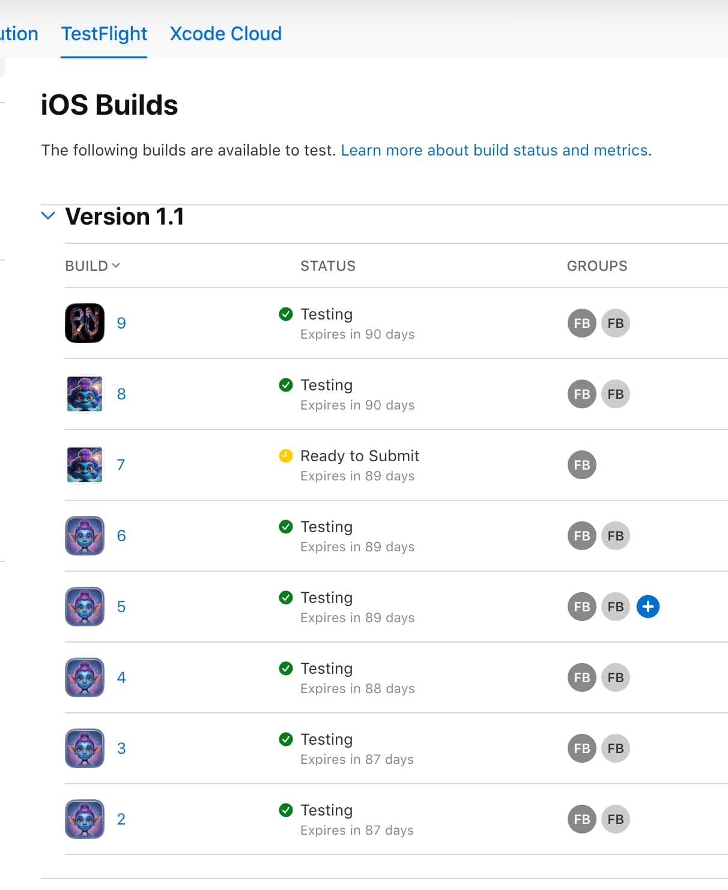Image resolution: width=728 pixels, height=890 pixels.
Task: Open build number 7 link
Action: [121, 465]
